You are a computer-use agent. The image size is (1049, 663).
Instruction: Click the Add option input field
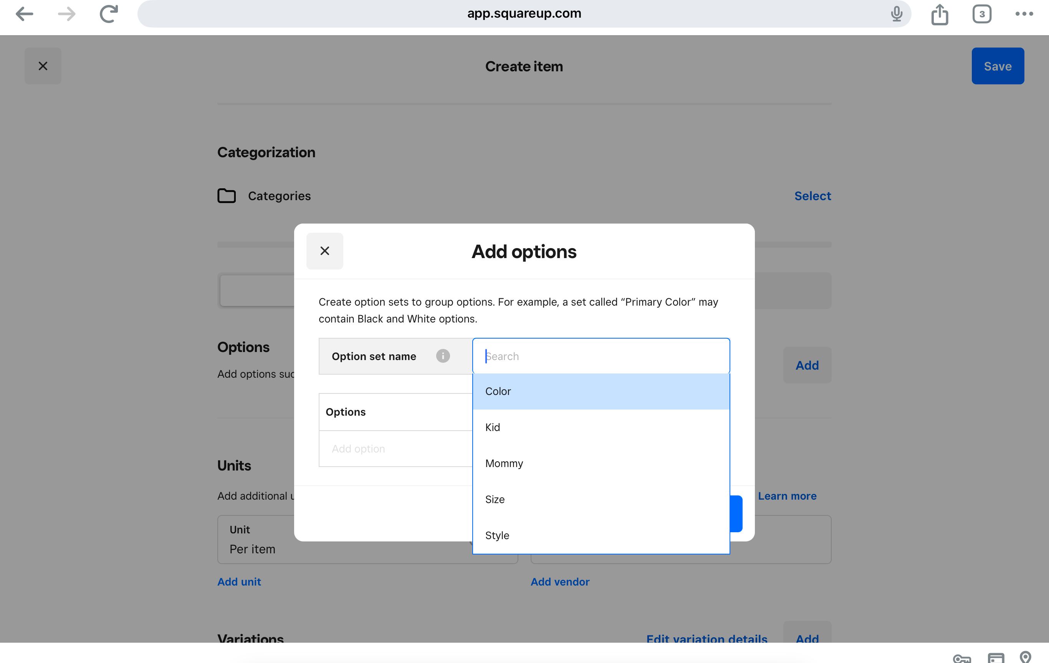click(x=395, y=449)
